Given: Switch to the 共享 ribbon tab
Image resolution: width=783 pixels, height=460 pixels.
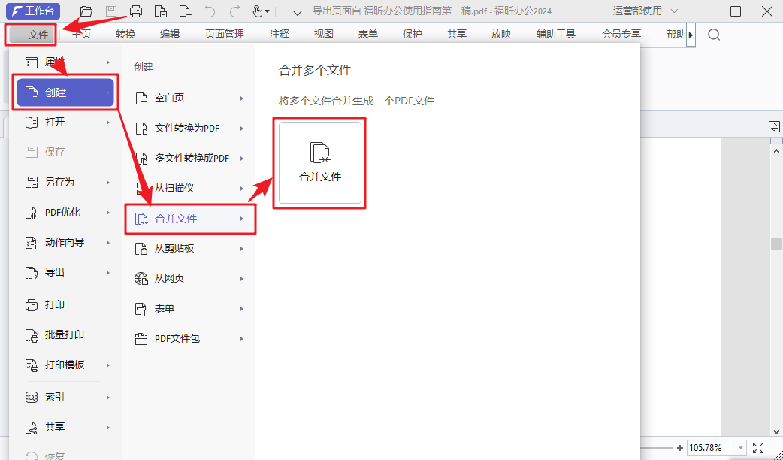Looking at the screenshot, I should 457,34.
